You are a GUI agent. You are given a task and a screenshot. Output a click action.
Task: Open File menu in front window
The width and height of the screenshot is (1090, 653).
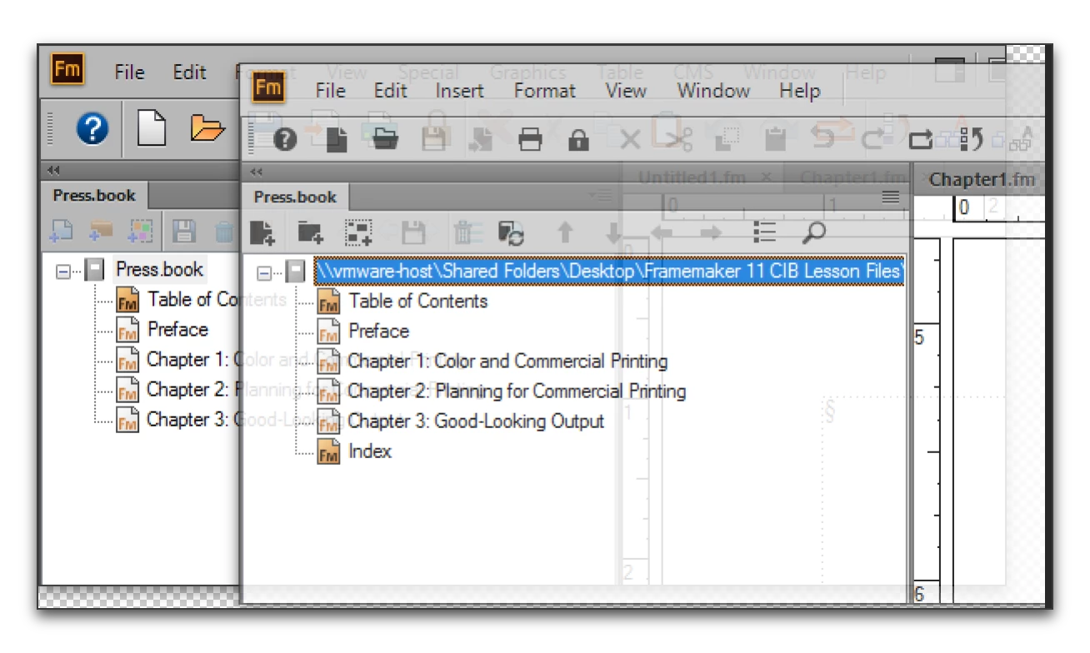tap(331, 91)
